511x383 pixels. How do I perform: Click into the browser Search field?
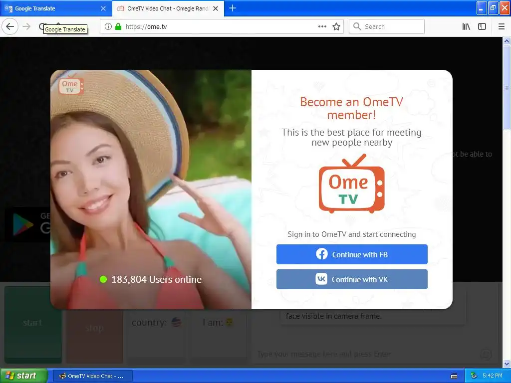[387, 26]
